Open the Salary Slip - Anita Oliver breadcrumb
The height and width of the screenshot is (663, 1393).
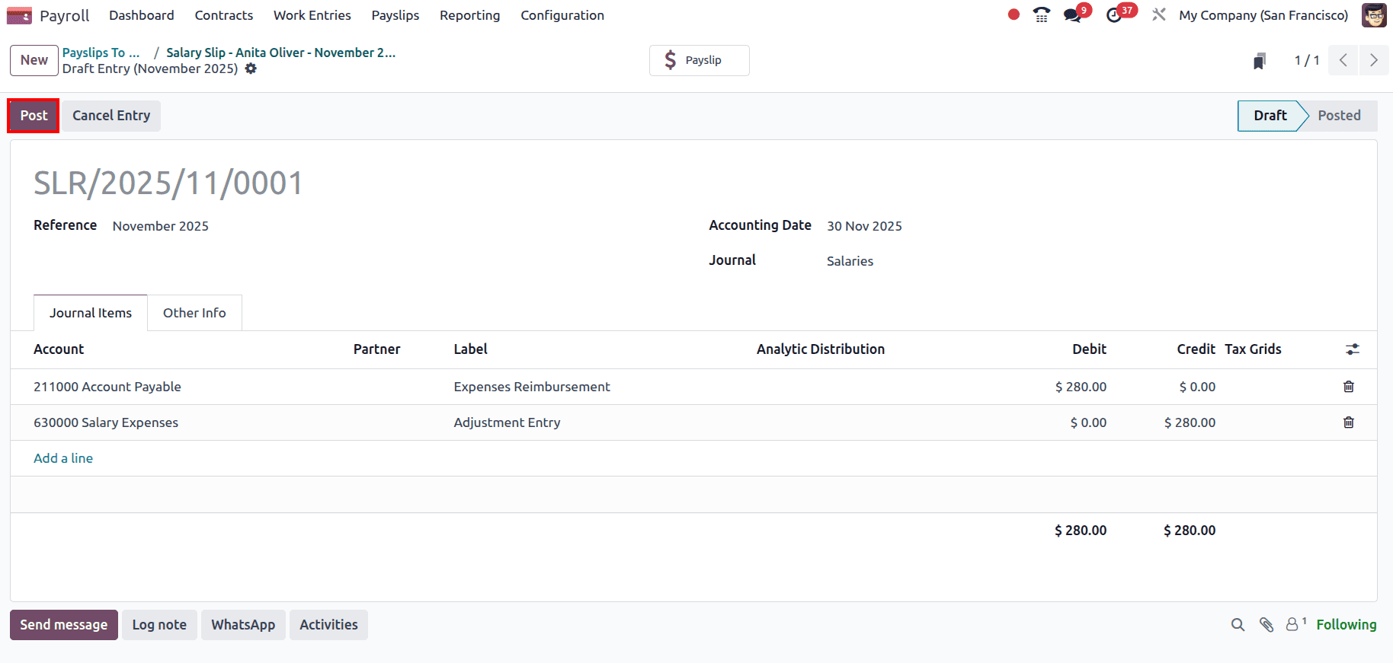[280, 53]
